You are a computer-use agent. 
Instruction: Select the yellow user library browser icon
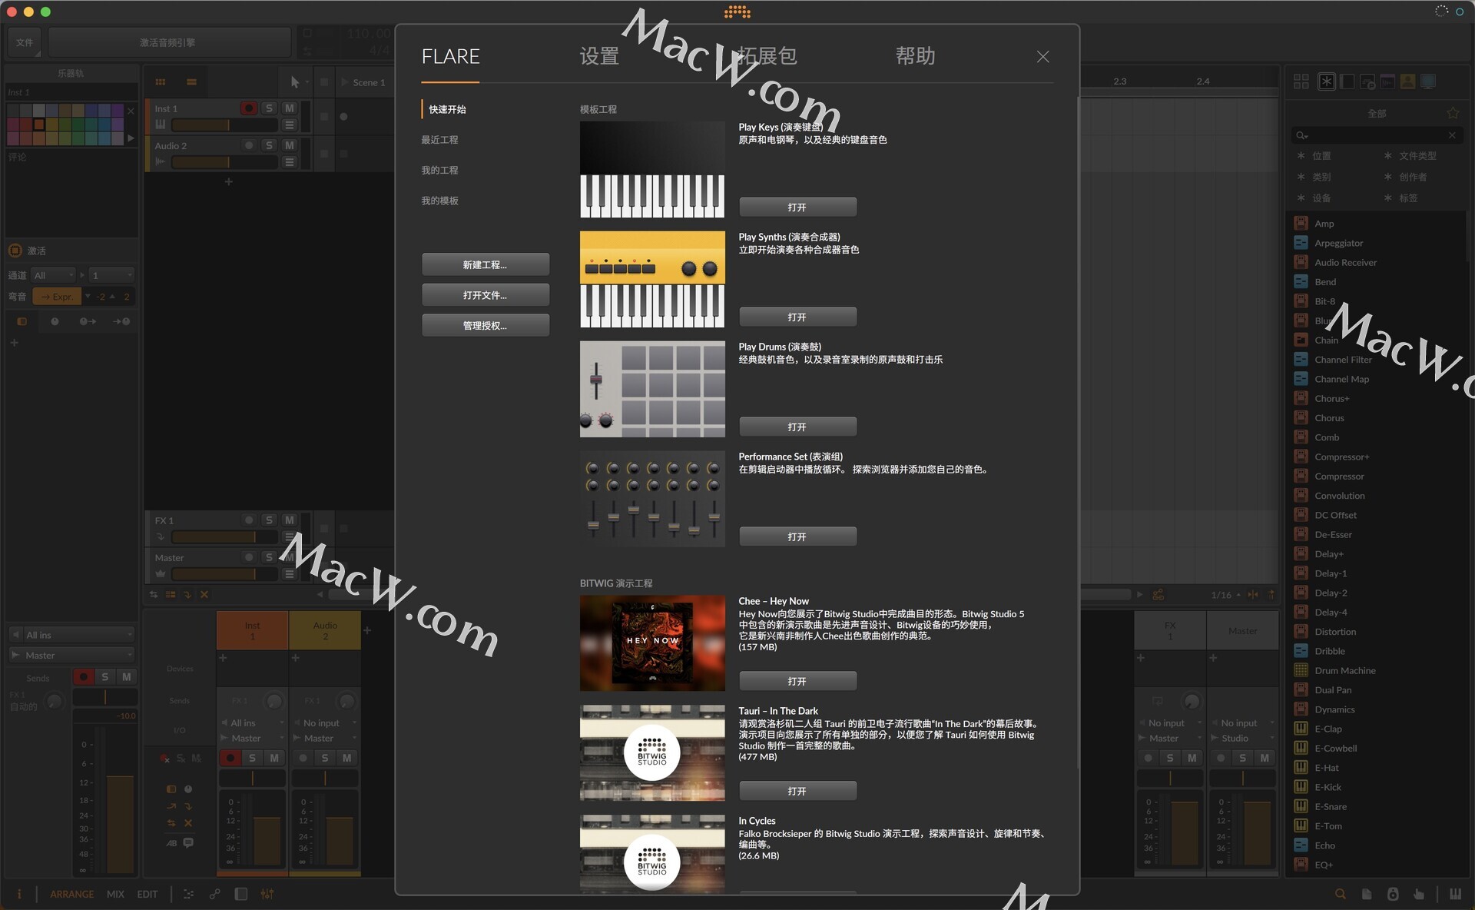click(x=1407, y=81)
